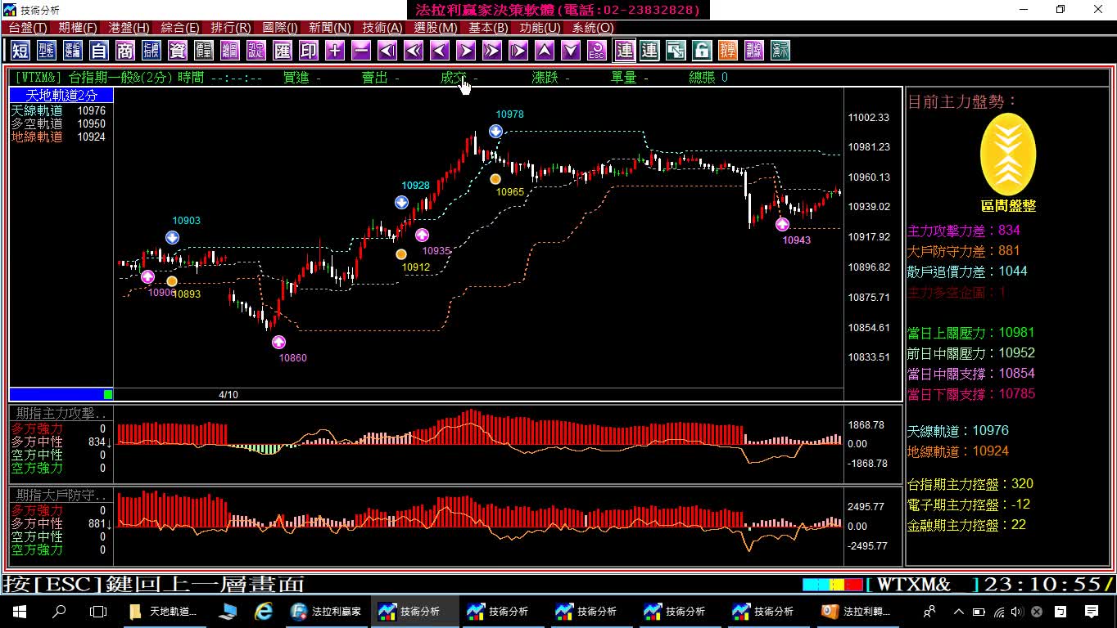Click the double right arrow fast-forward icon
1117x628 pixels.
(x=492, y=51)
